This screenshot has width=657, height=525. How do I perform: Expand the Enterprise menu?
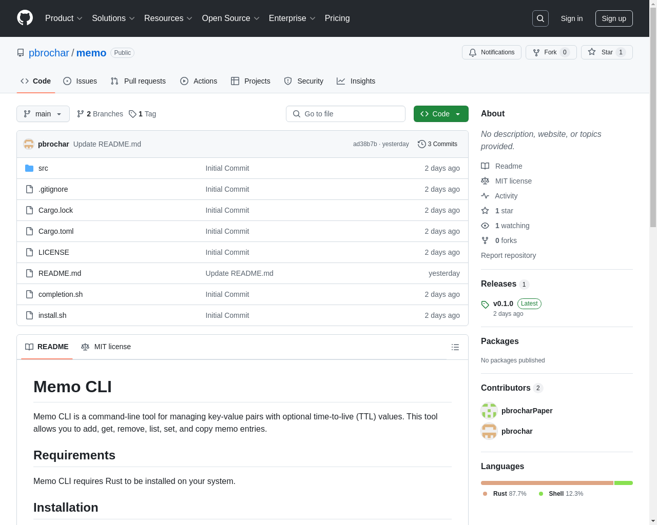point(292,18)
